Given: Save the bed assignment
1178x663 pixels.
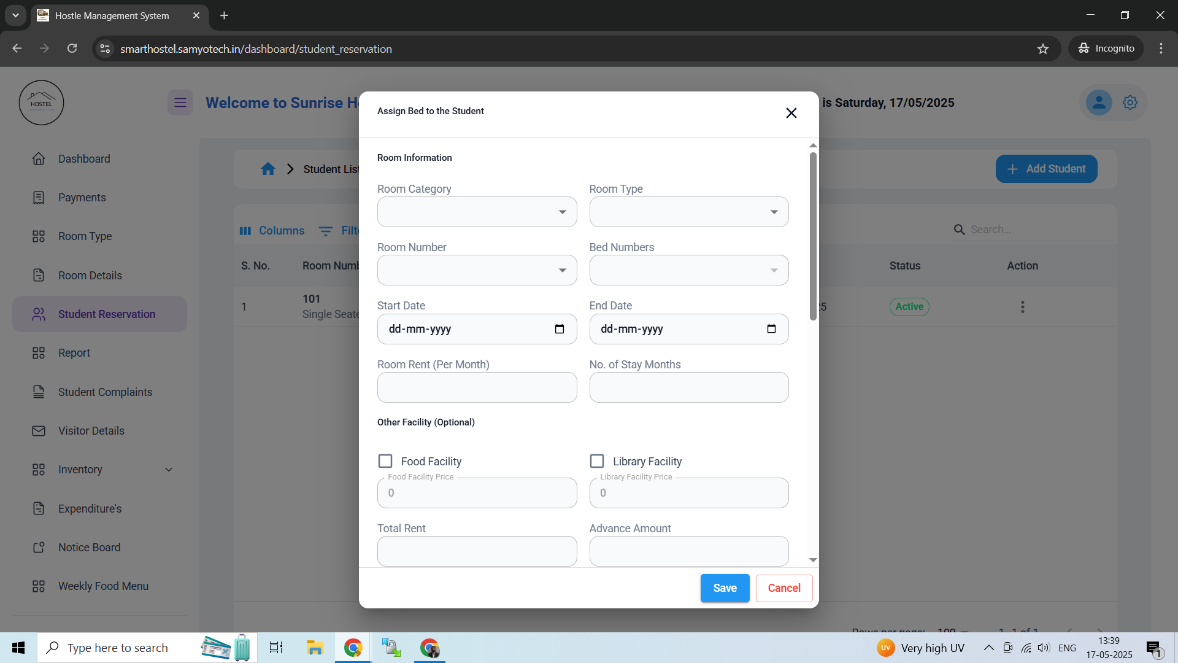Looking at the screenshot, I should tap(725, 588).
